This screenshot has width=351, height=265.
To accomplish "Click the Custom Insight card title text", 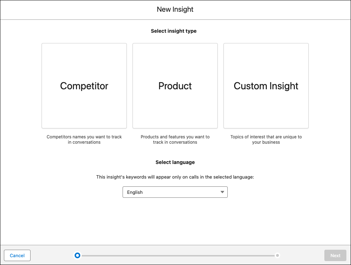I will point(266,86).
